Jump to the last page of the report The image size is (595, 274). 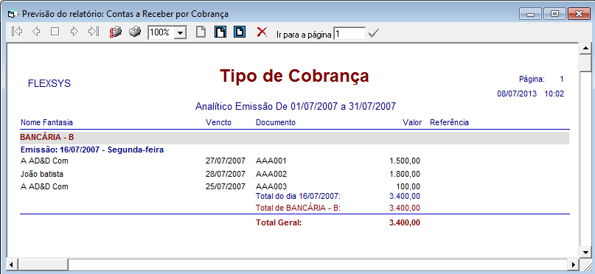pos(94,32)
